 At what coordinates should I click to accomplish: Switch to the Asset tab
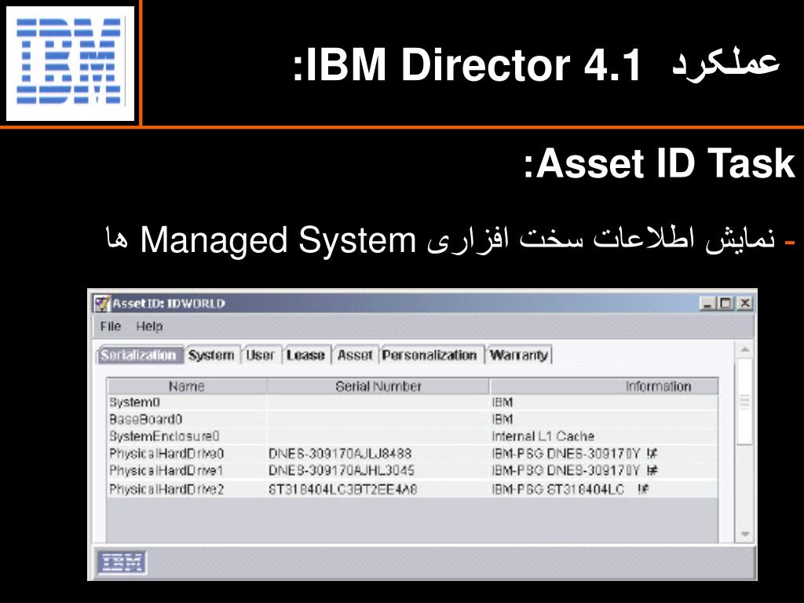[x=355, y=355]
